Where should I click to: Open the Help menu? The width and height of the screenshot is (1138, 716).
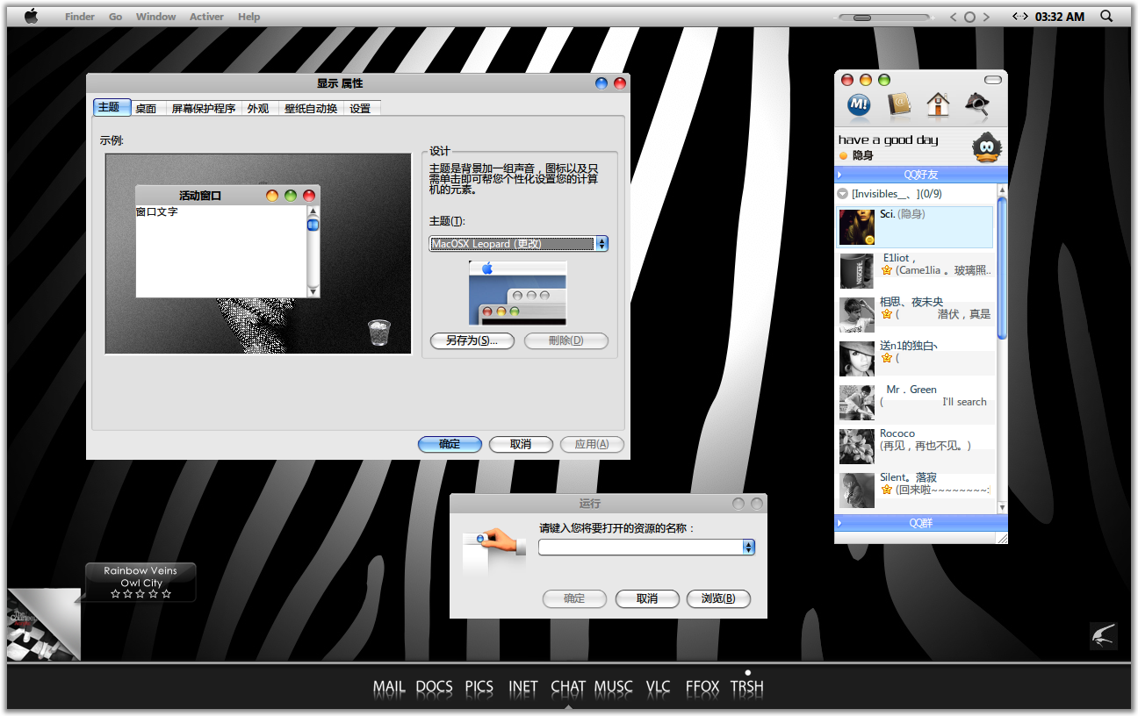pyautogui.click(x=248, y=17)
